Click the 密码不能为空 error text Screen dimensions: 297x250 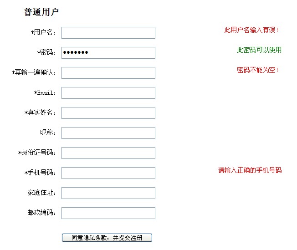pos(257,70)
